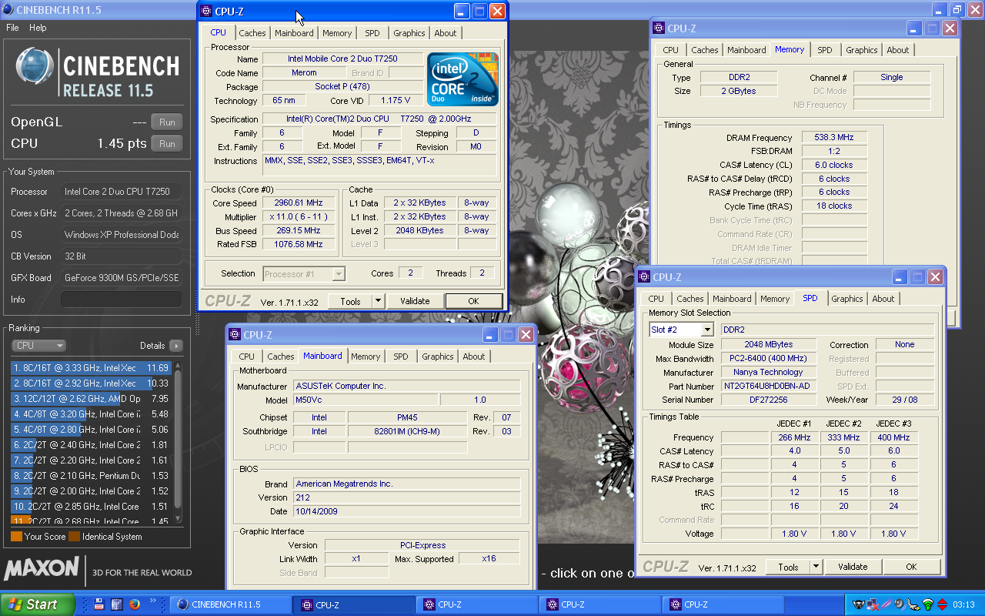Open Caches tab in the processor CPU-Z window
985x616 pixels.
252,33
